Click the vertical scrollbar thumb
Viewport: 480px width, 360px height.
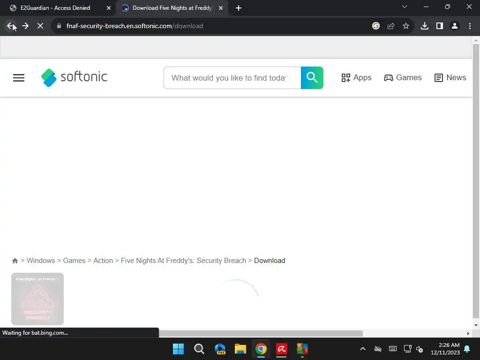[476, 180]
